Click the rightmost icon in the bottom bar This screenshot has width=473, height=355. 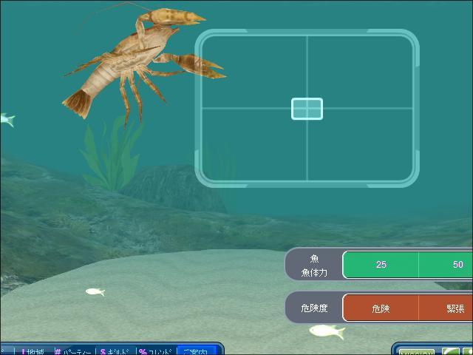[x=467, y=351]
